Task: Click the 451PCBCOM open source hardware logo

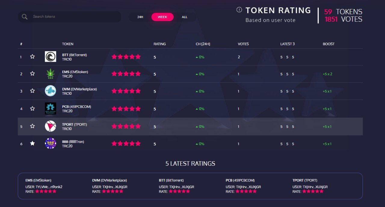Action: (51, 109)
